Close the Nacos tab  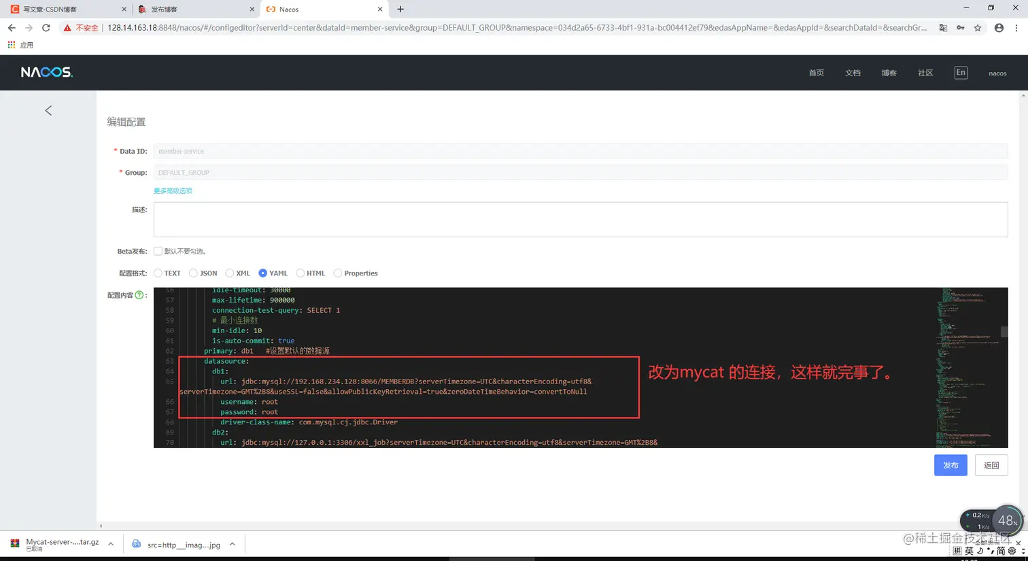pyautogui.click(x=380, y=10)
